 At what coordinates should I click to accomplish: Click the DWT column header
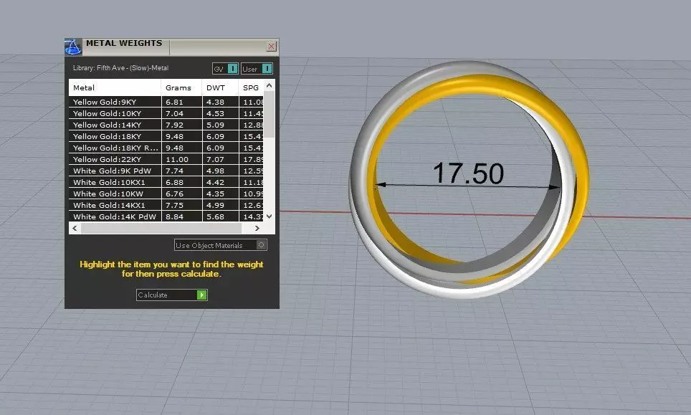(x=220, y=87)
